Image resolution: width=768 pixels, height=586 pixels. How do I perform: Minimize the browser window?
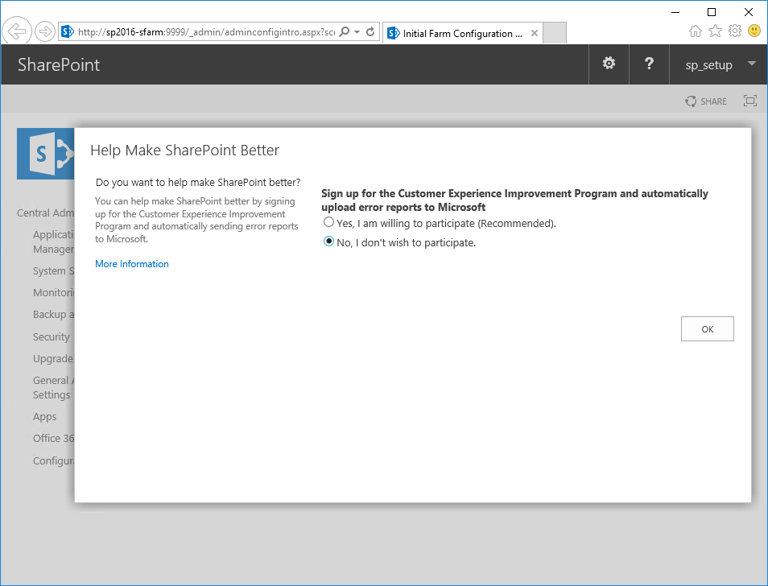[x=675, y=12]
